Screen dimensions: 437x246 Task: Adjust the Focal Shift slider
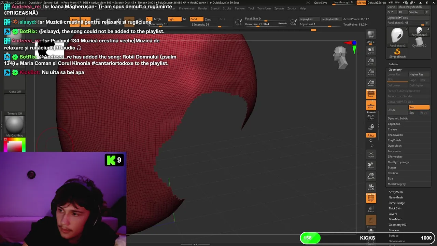pyautogui.click(x=266, y=19)
